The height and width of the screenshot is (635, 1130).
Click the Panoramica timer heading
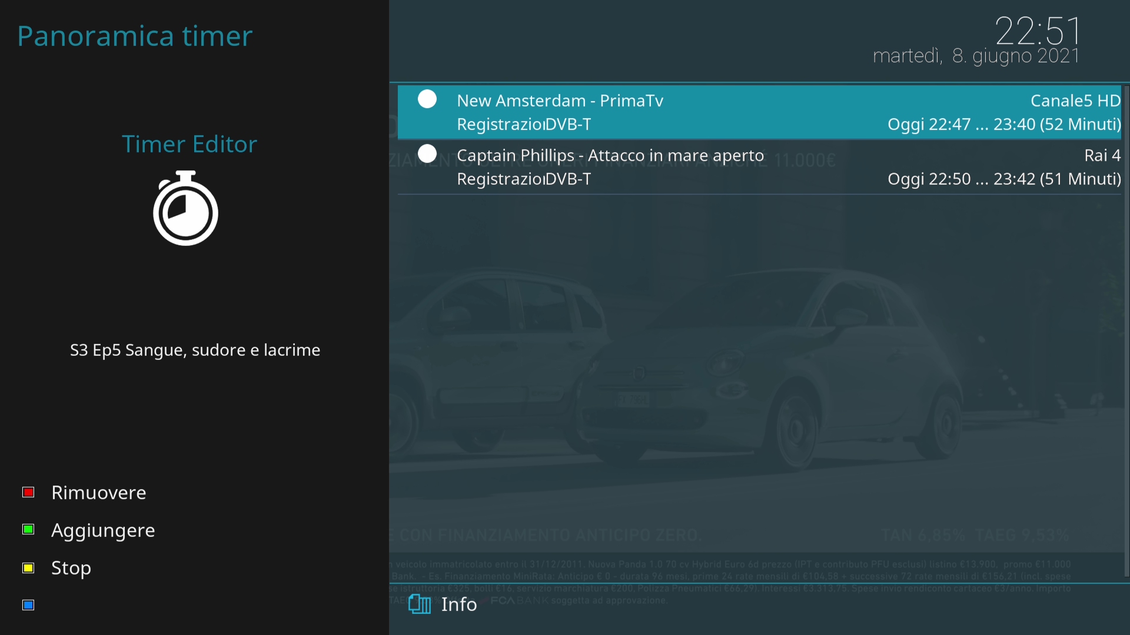point(135,36)
